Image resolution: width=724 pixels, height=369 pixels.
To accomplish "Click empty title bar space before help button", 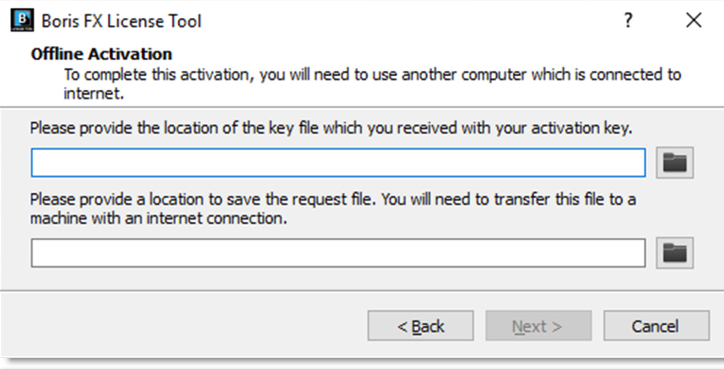I will pyautogui.click(x=413, y=21).
